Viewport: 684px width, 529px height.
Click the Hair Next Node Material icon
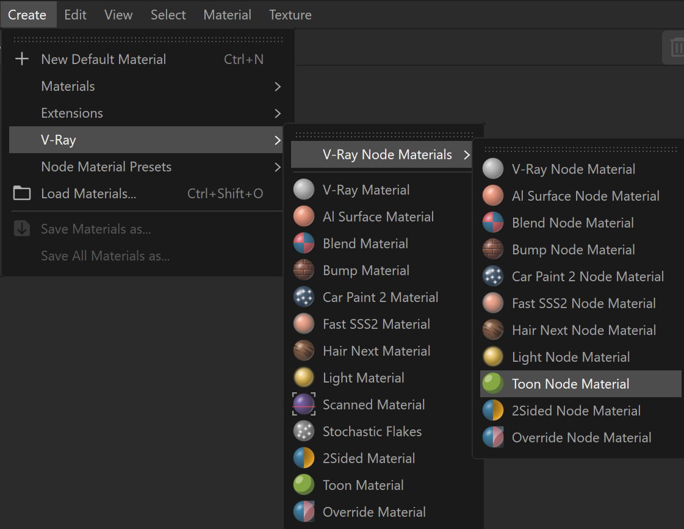[x=493, y=329]
